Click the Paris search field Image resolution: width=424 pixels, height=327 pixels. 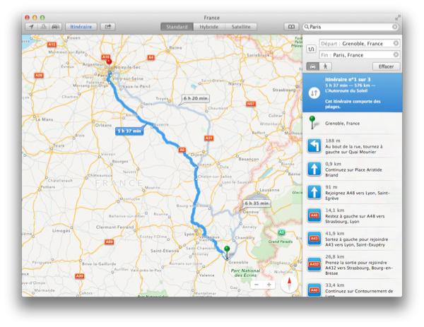click(351, 27)
